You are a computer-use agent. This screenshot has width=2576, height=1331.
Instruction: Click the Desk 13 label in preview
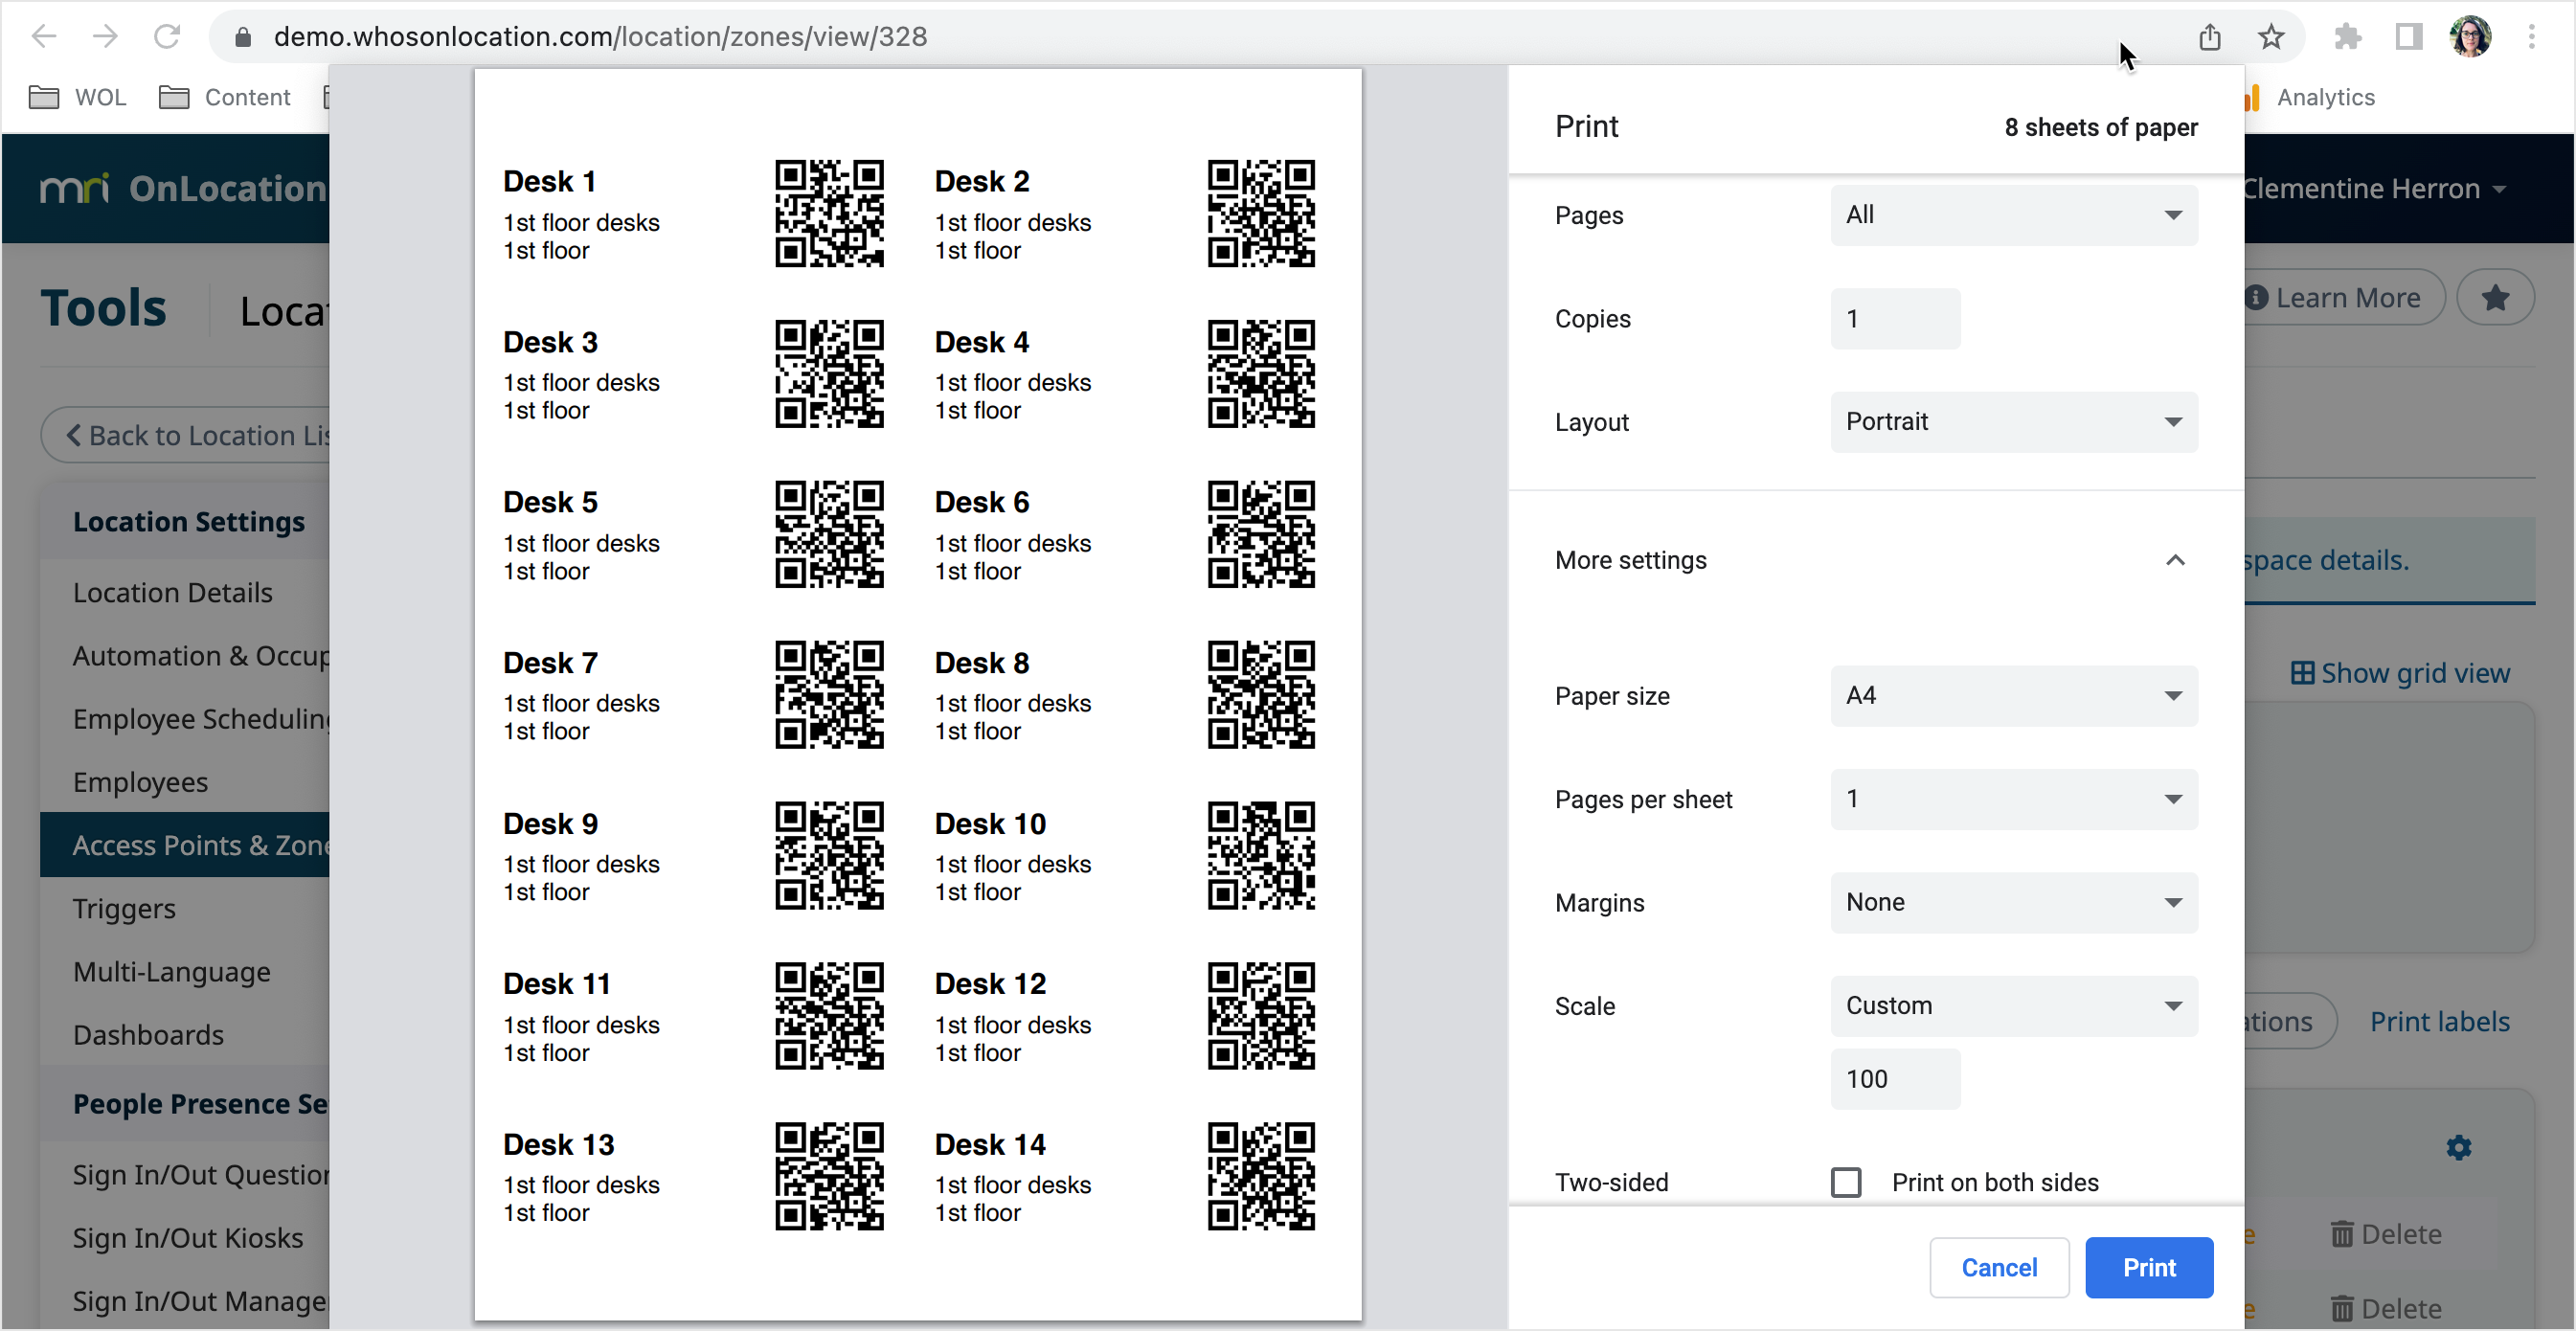click(559, 1144)
